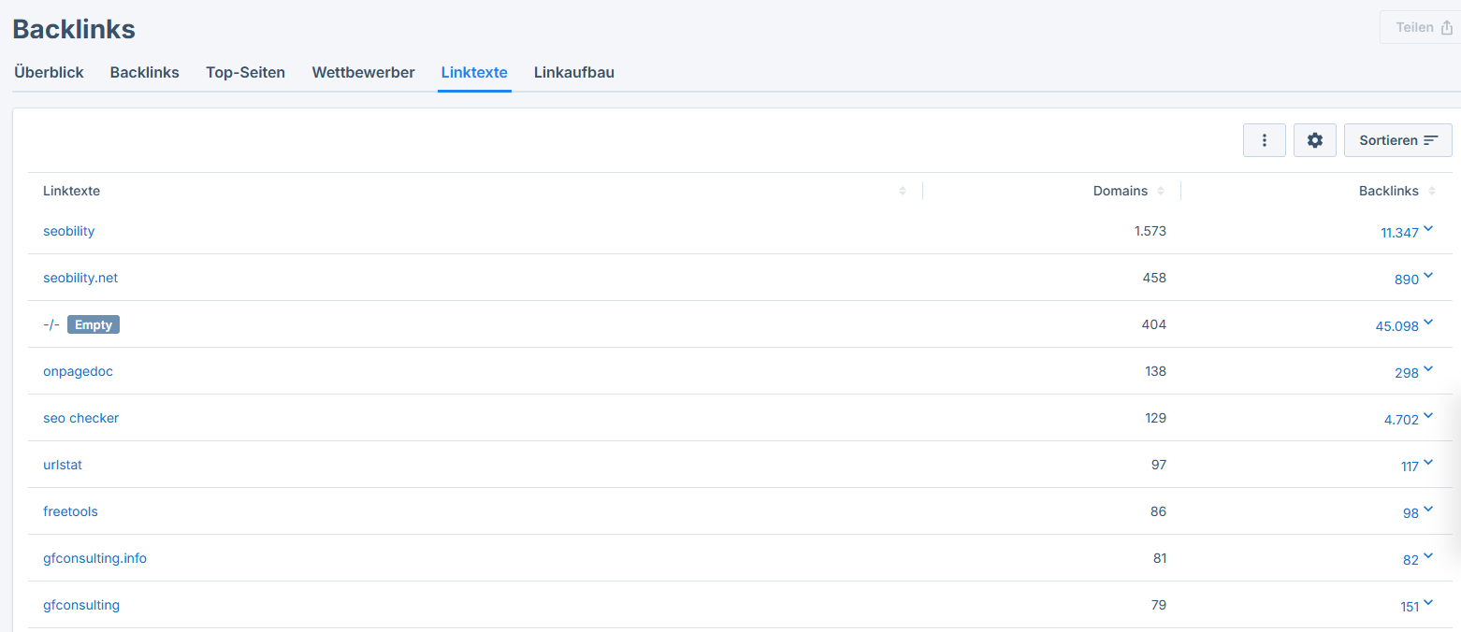Click the 97 domains value
The image size is (1461, 632).
(1159, 465)
